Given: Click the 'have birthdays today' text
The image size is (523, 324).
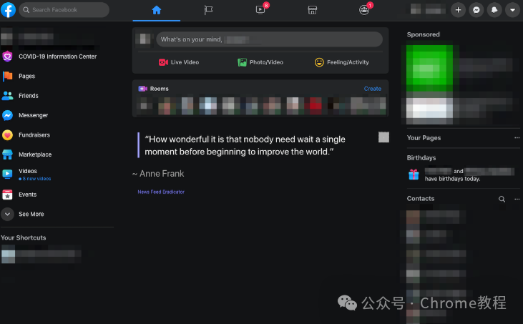Looking at the screenshot, I should (x=452, y=179).
